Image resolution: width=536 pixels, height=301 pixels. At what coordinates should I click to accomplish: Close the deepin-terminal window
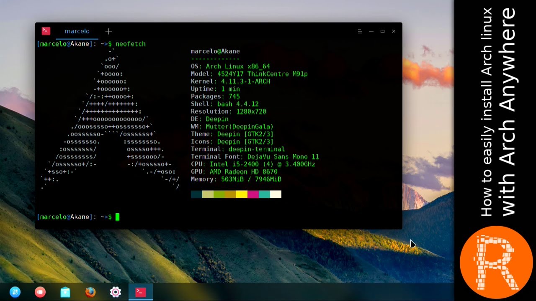[x=394, y=31]
